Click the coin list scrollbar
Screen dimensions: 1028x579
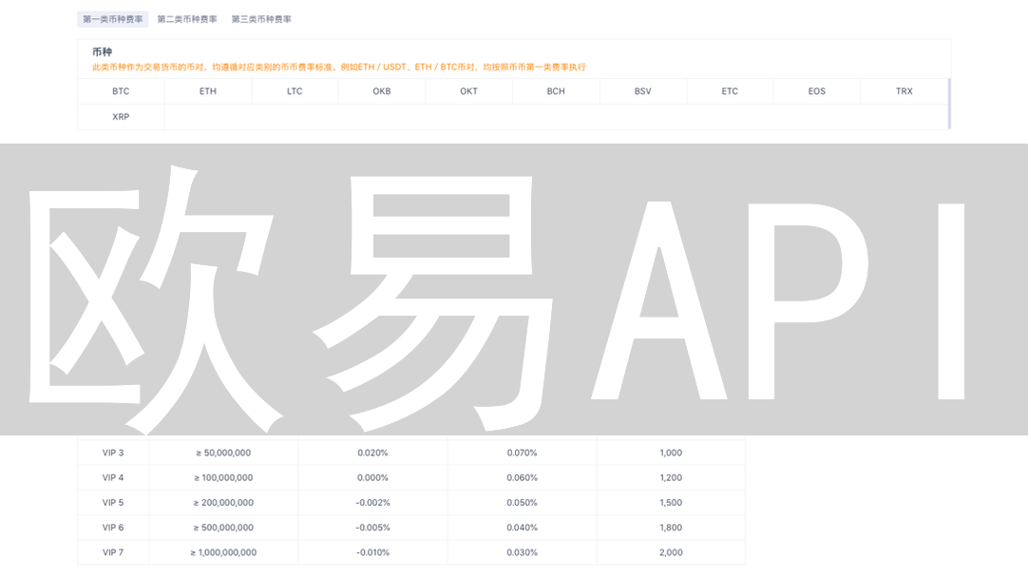click(949, 104)
